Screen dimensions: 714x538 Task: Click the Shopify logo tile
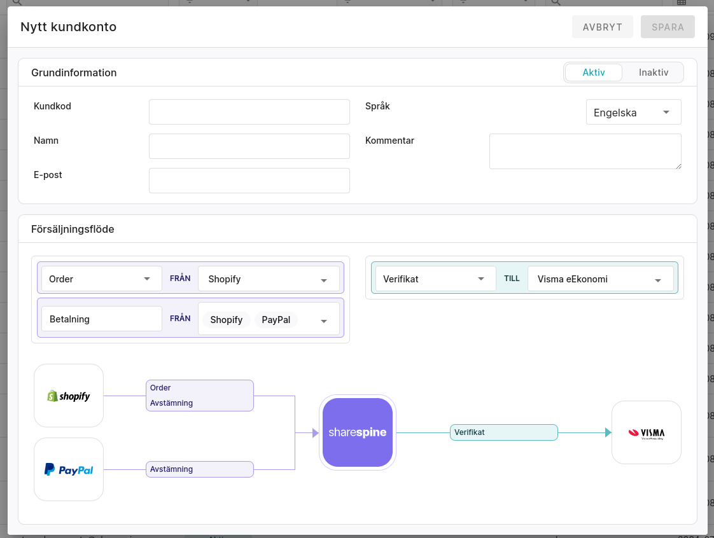tap(69, 396)
